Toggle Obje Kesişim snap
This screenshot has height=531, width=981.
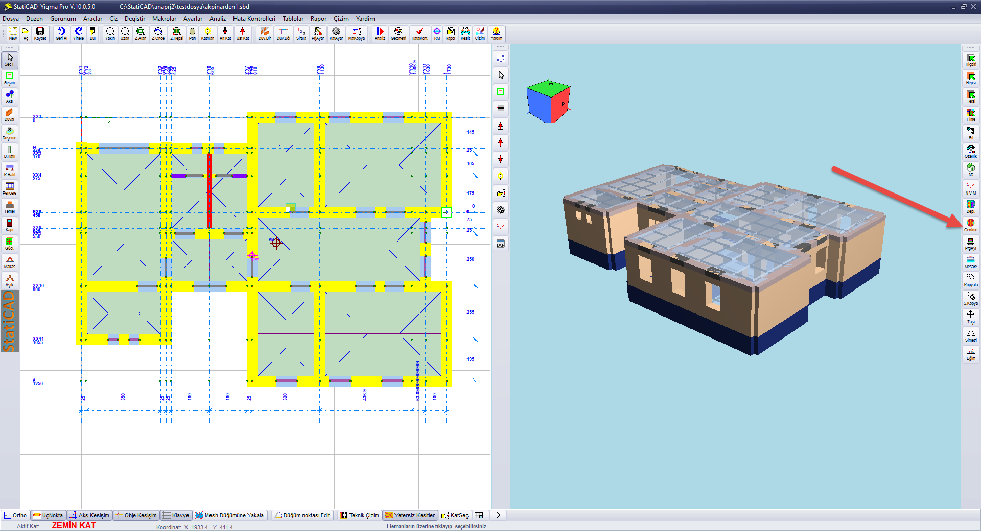coord(136,515)
